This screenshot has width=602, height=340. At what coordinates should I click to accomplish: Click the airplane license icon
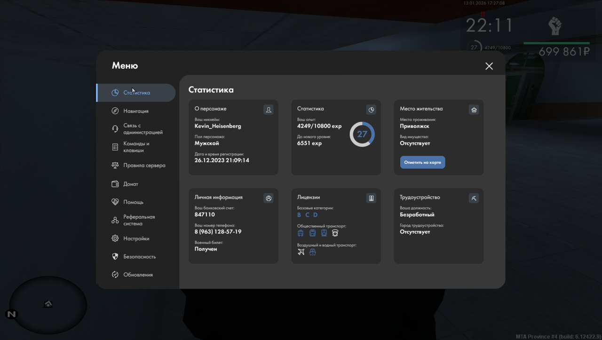[x=301, y=252]
